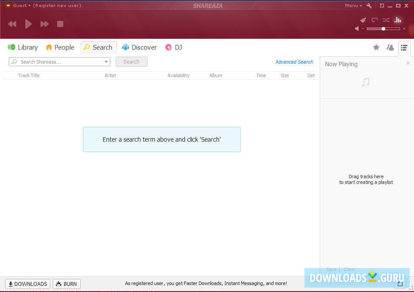Click the grey Search button
Image resolution: width=414 pixels, height=292 pixels.
click(x=131, y=62)
